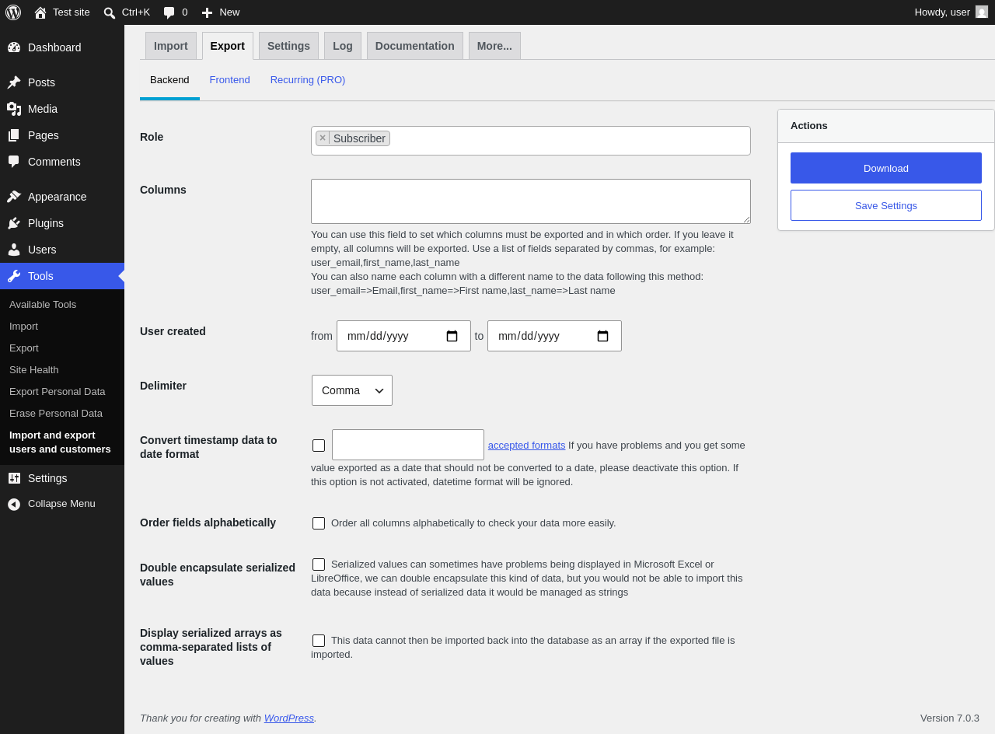Toggle Double encapsulate serialized values checkbox
The image size is (995, 734).
[319, 564]
